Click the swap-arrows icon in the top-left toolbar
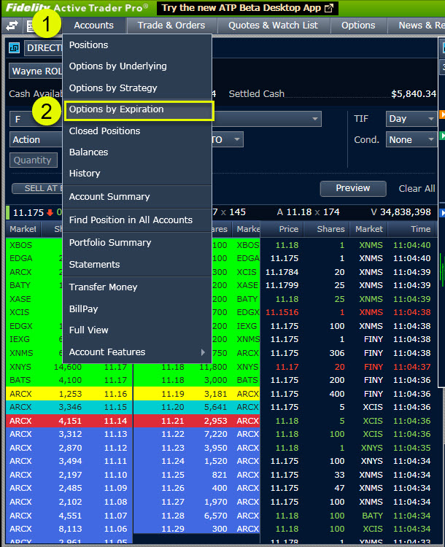The image size is (445, 547). coord(12,26)
